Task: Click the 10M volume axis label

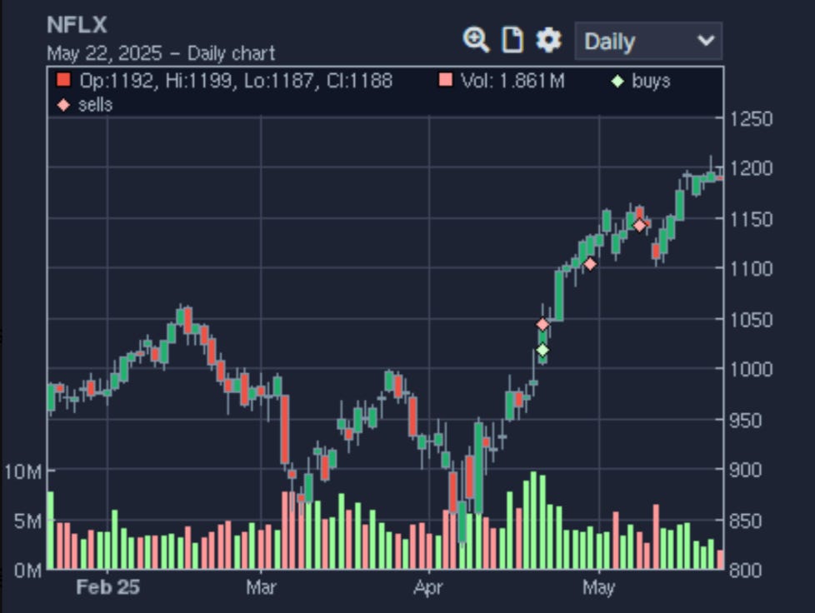Action: coord(22,471)
